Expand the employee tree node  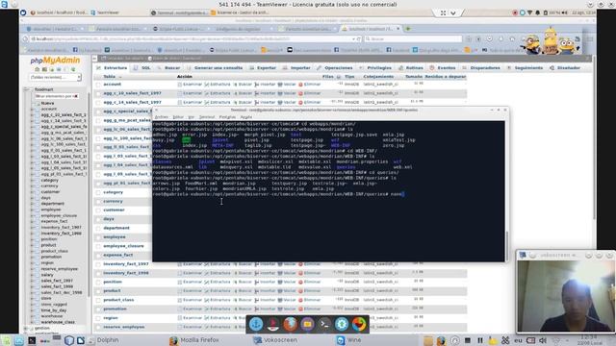coord(33,210)
